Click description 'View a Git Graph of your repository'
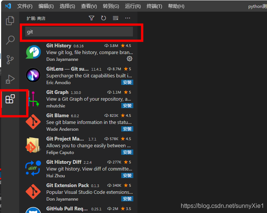Screen dimensions: 267x213 tap(88, 99)
